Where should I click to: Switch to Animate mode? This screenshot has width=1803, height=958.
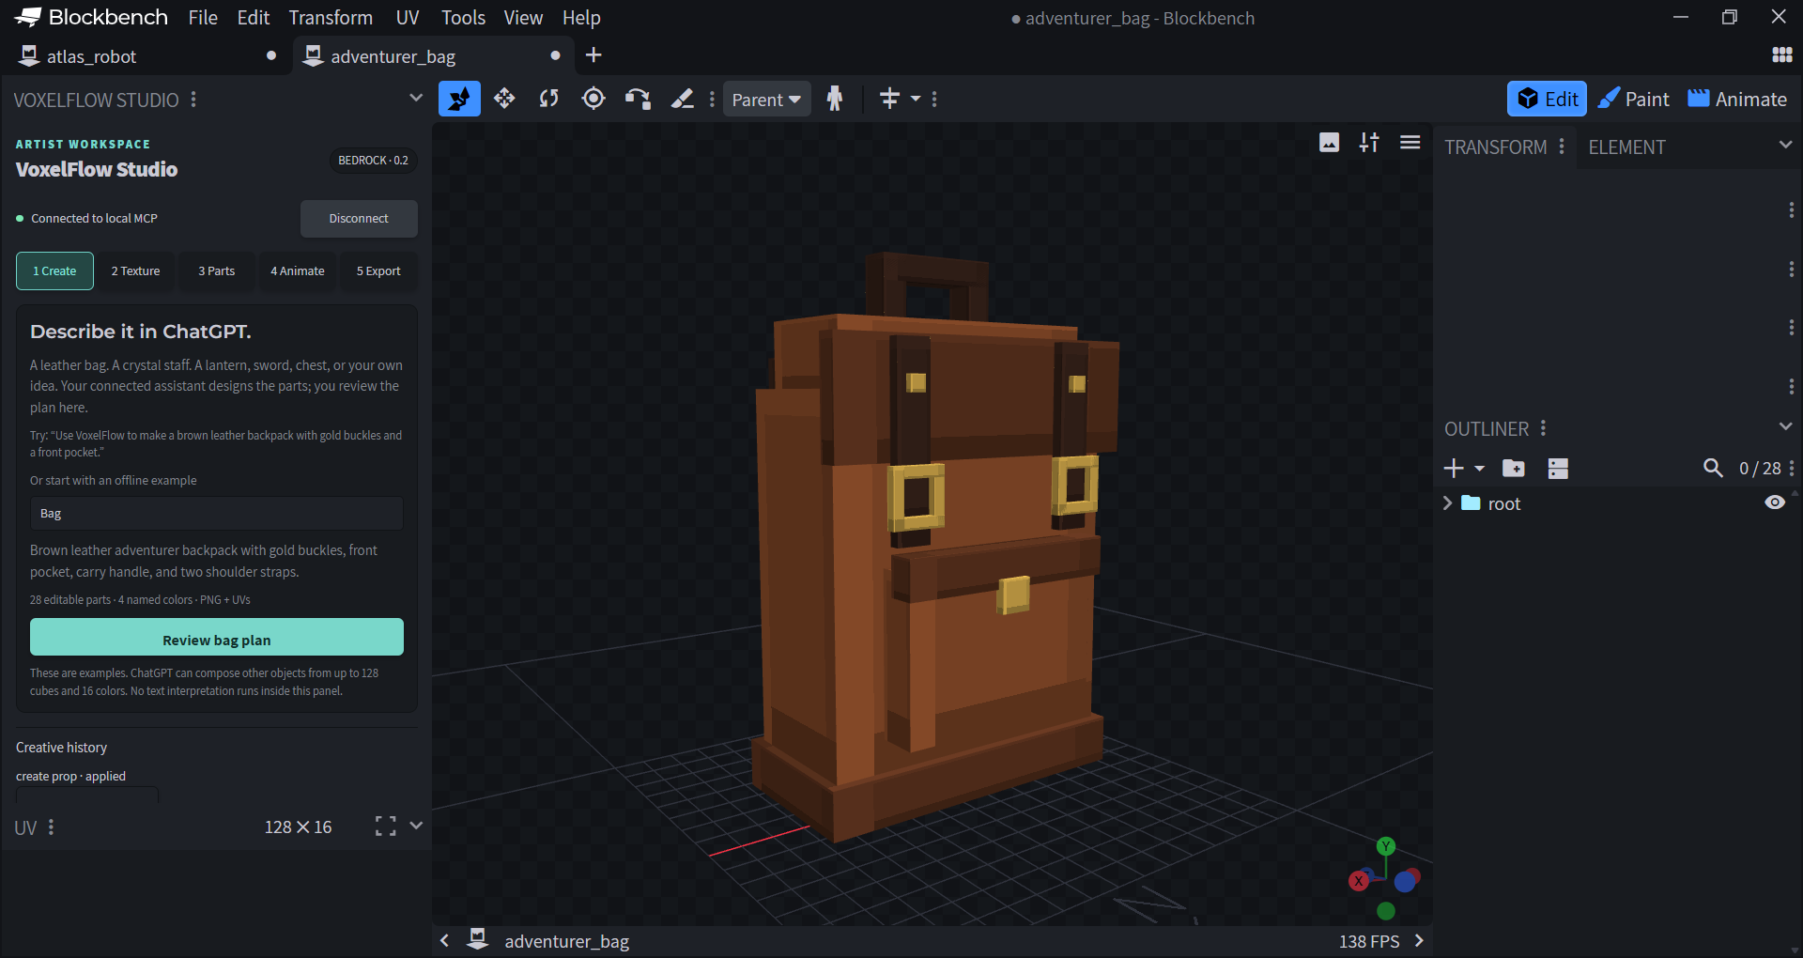(x=1737, y=99)
